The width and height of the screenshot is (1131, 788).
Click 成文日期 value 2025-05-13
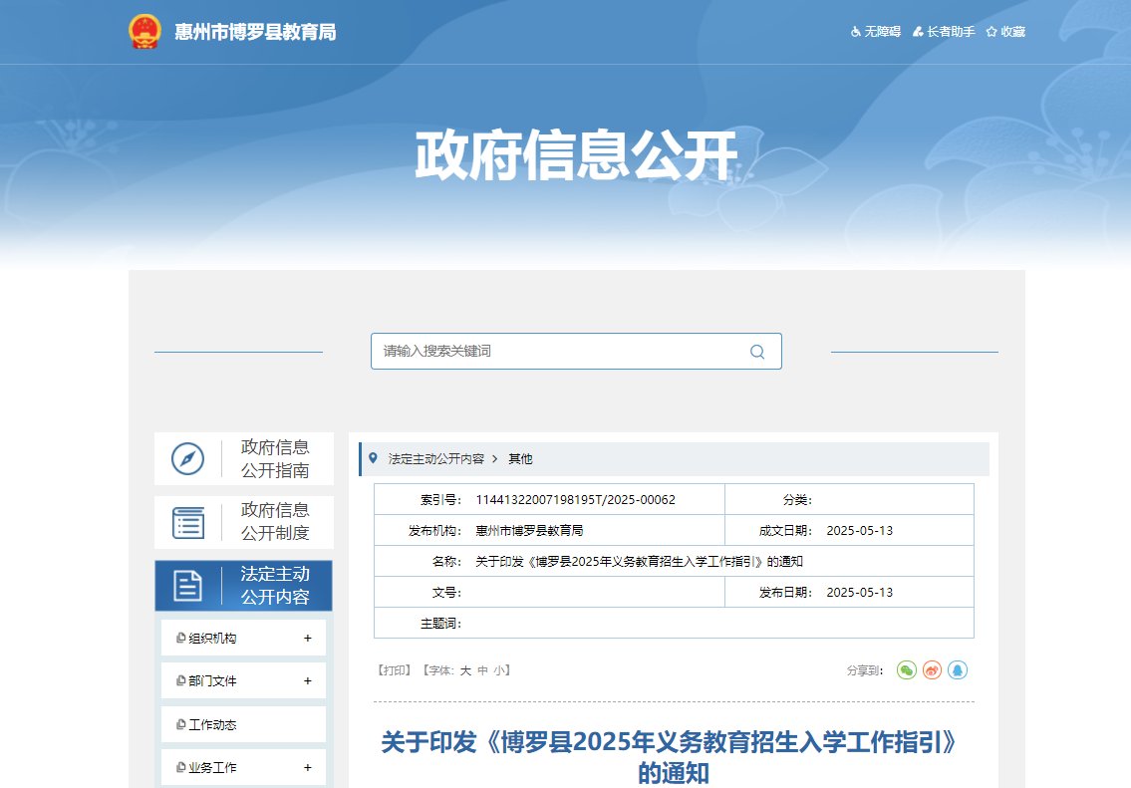click(859, 531)
